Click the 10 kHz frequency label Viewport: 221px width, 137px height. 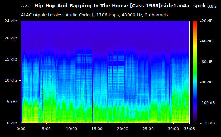(11, 80)
